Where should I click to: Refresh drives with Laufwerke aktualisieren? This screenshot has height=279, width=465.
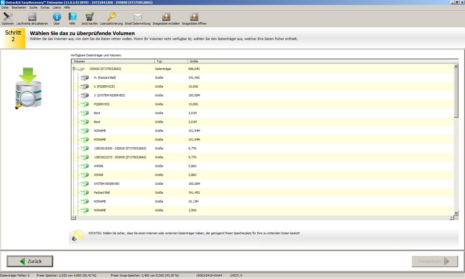(x=32, y=17)
